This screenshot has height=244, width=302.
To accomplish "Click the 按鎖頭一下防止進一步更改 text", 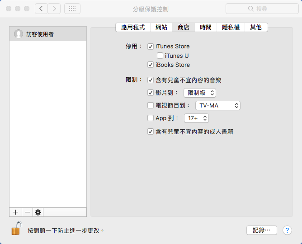I will click(66, 230).
